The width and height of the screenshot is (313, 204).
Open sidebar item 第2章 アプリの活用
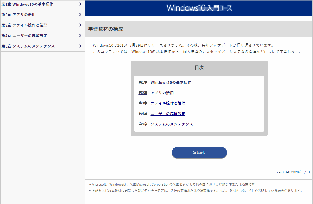(43, 15)
